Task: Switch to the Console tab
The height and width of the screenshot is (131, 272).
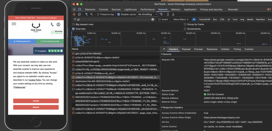Action: [103, 9]
